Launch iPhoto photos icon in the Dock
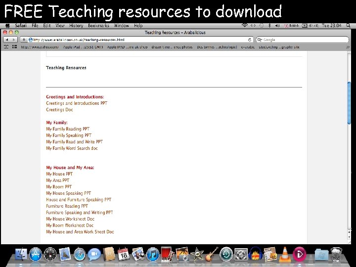This screenshot has width=356, height=267. (138, 254)
